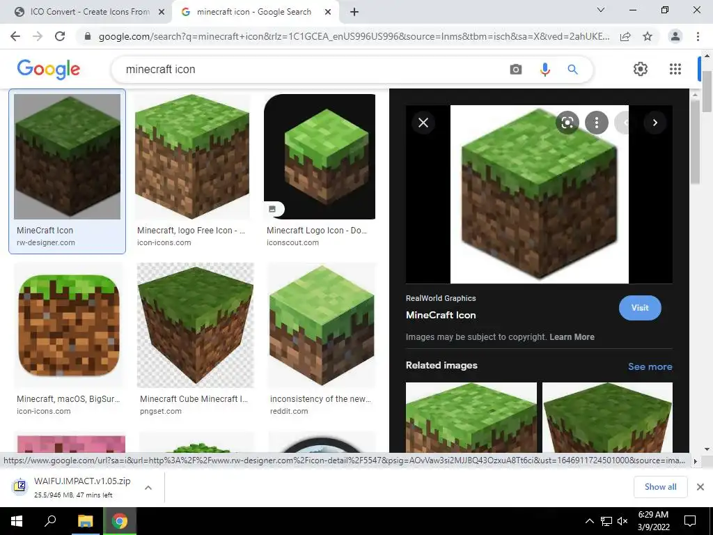Click the lock icon in the address bar

[x=88, y=36]
